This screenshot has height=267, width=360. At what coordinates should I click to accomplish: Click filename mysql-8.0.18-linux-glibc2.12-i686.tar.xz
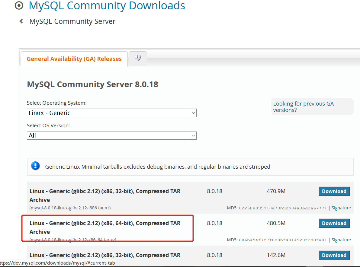70,208
